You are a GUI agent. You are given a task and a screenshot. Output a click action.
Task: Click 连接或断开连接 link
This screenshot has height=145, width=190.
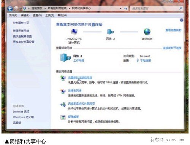click(x=172, y=48)
